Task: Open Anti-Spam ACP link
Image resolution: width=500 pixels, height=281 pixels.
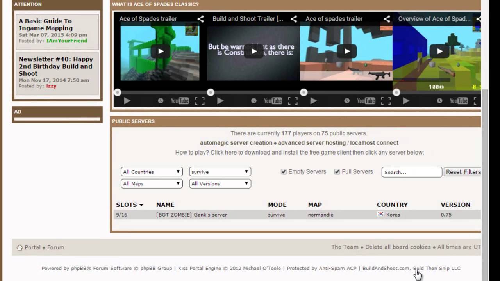Action: tap(338, 268)
